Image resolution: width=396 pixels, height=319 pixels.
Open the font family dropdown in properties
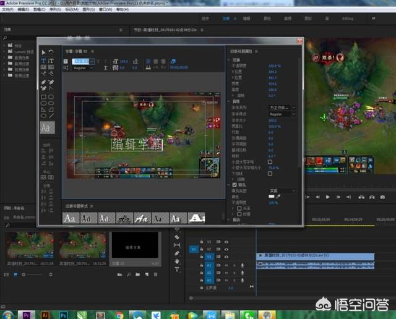(282, 108)
